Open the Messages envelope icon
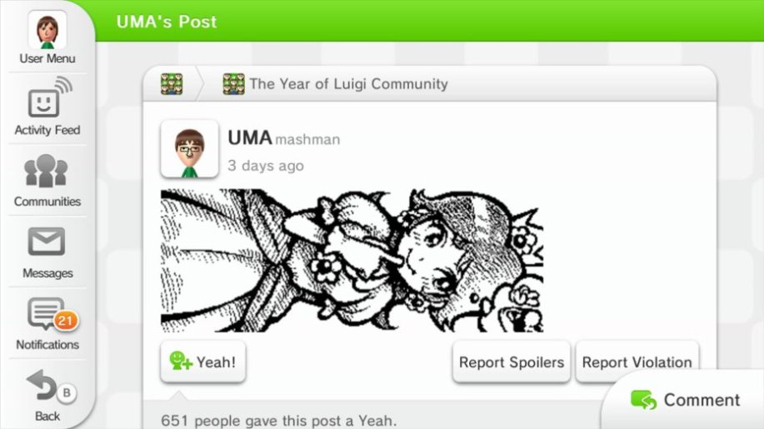764x429 pixels. pos(47,241)
